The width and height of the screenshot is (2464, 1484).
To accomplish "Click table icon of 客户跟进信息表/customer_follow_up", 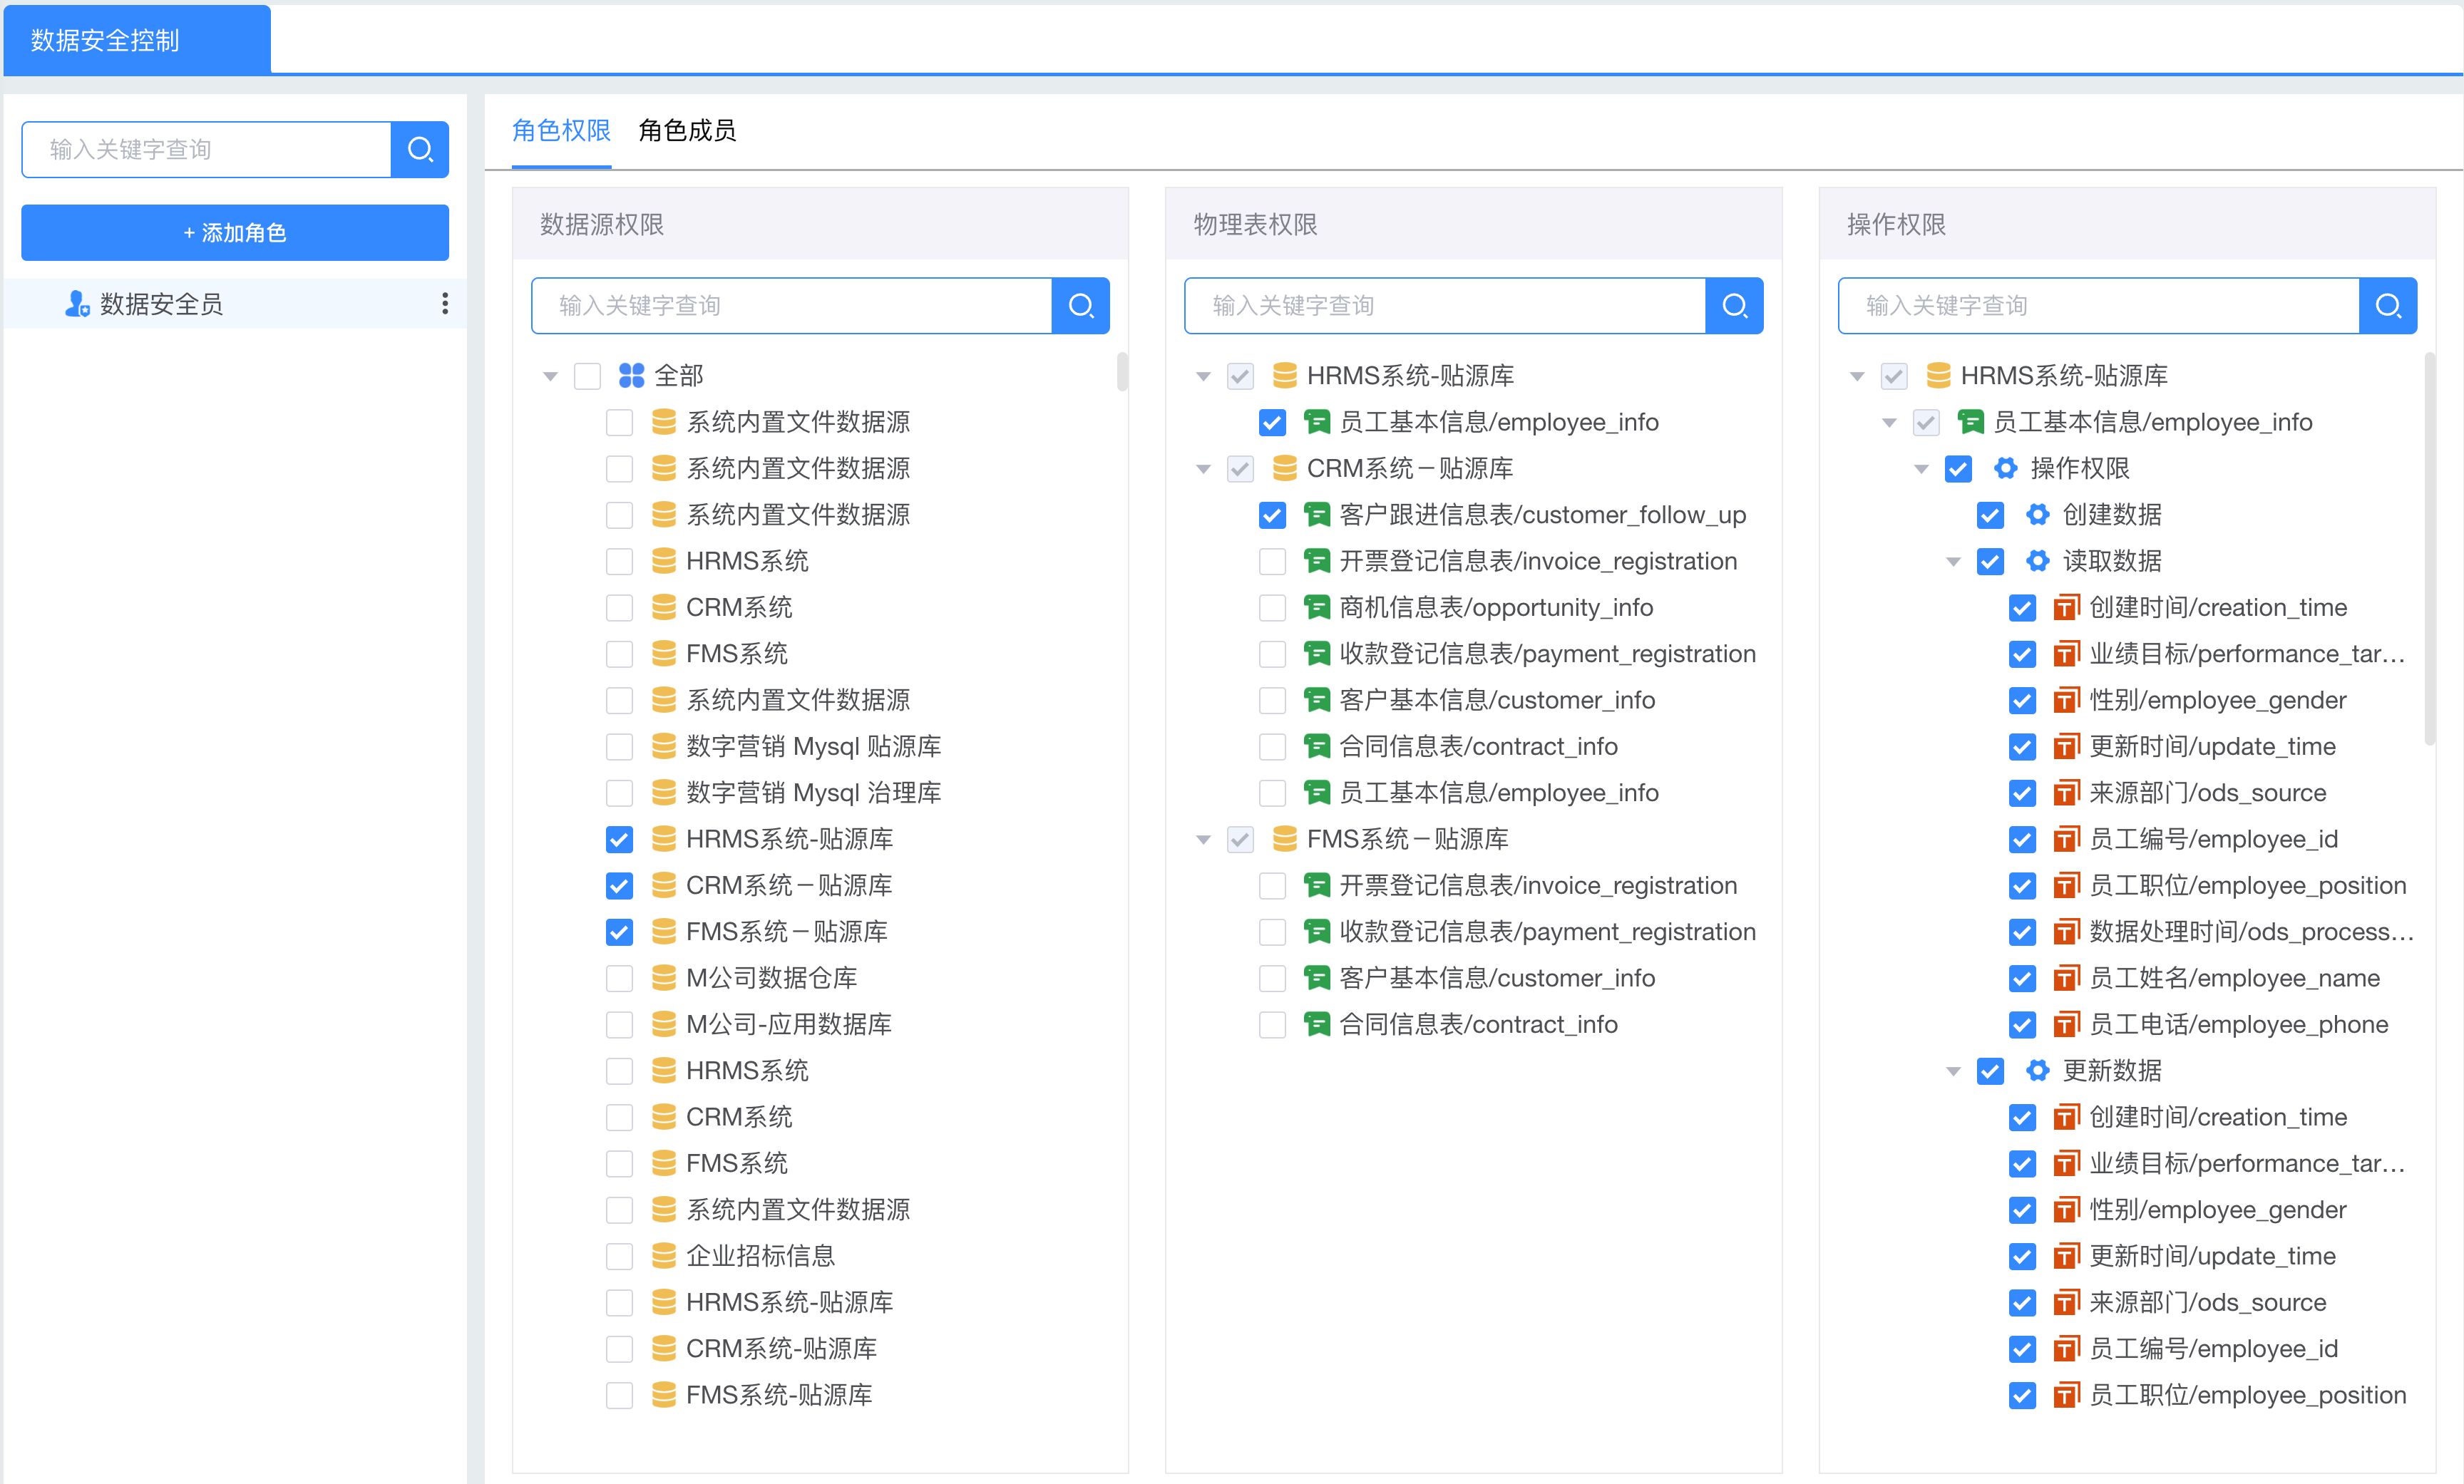I will [1317, 515].
